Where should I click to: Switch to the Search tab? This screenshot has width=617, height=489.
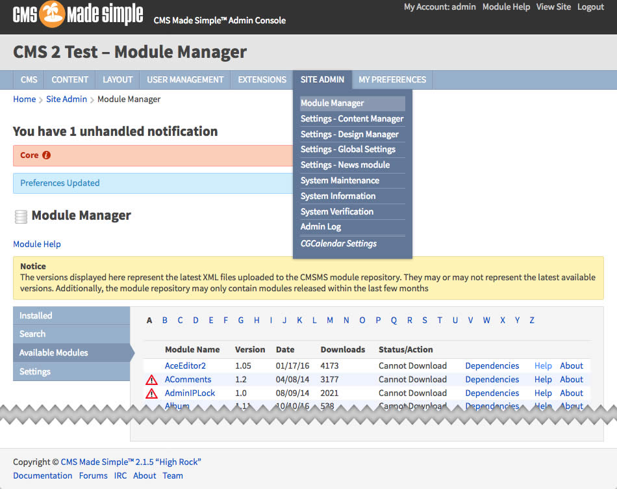click(x=32, y=334)
